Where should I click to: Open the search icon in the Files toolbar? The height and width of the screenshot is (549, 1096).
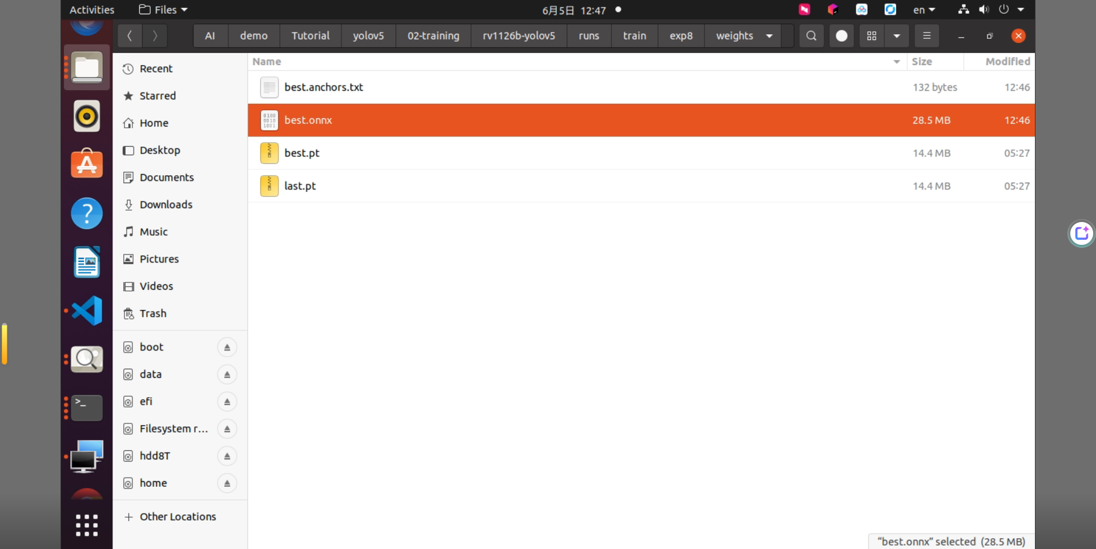click(811, 36)
